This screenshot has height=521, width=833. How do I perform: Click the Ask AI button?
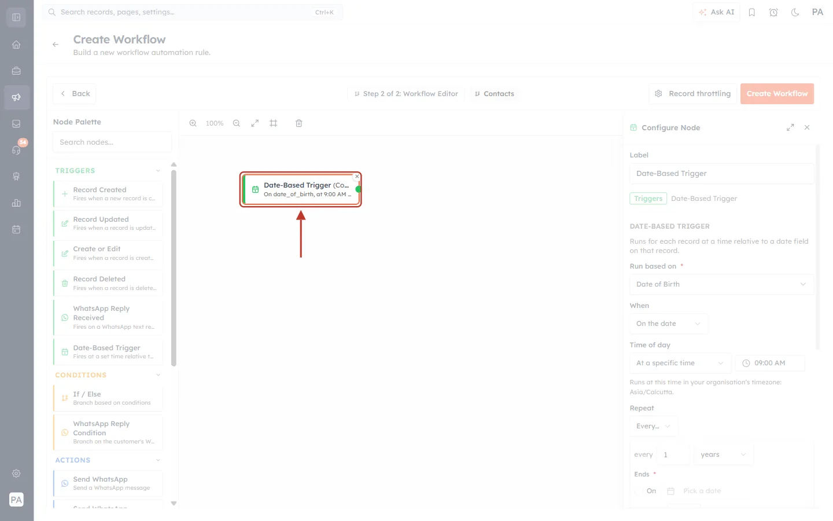pyautogui.click(x=716, y=12)
